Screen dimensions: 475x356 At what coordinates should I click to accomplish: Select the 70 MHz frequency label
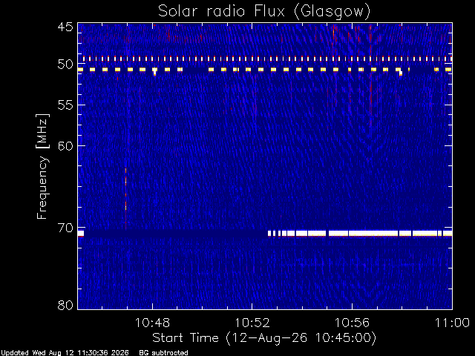(65, 228)
